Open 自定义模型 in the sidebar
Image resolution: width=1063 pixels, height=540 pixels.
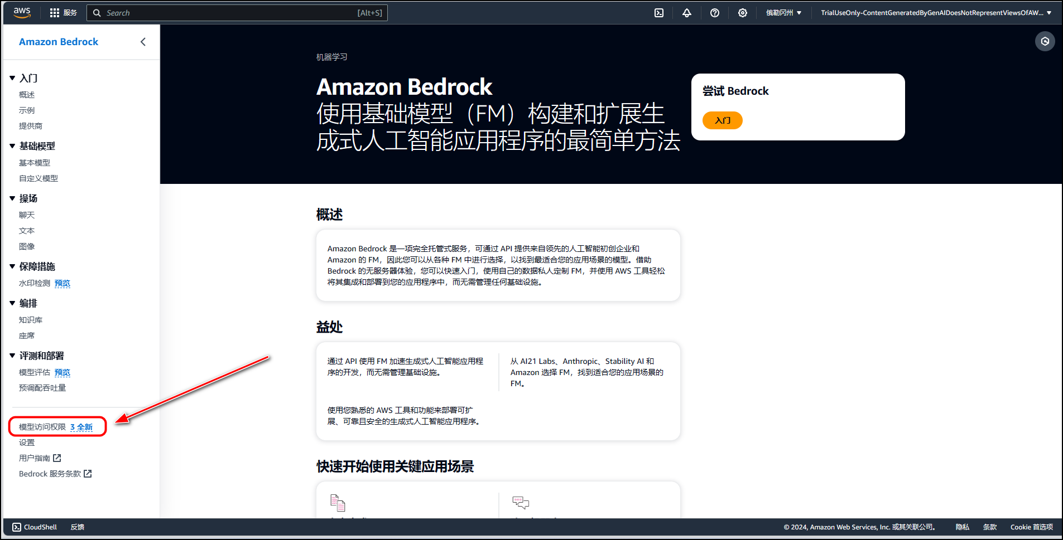coord(39,178)
